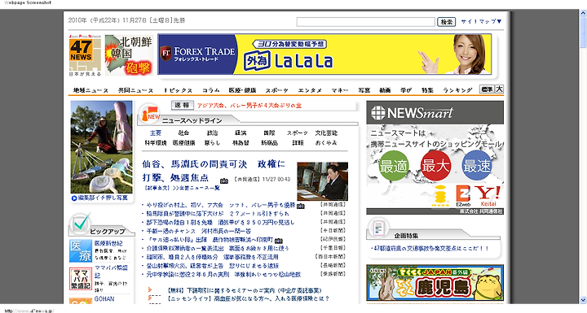Click the green 最適 circle
Viewport: 587px width, 313px height.
click(394, 166)
